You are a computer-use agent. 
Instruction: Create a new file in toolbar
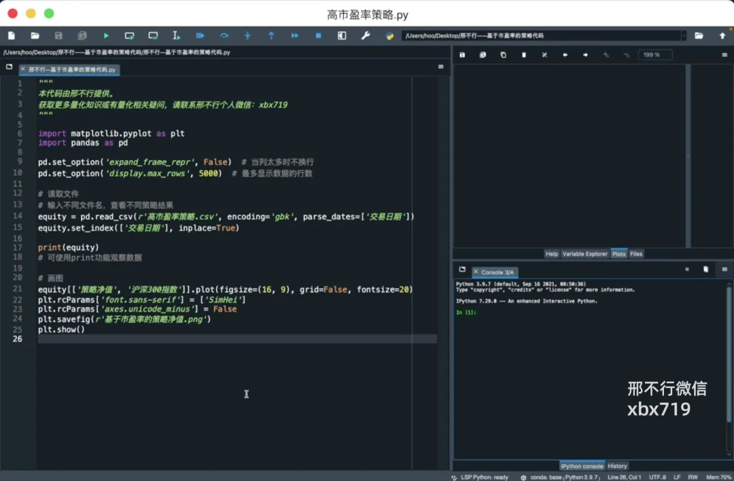pos(12,35)
